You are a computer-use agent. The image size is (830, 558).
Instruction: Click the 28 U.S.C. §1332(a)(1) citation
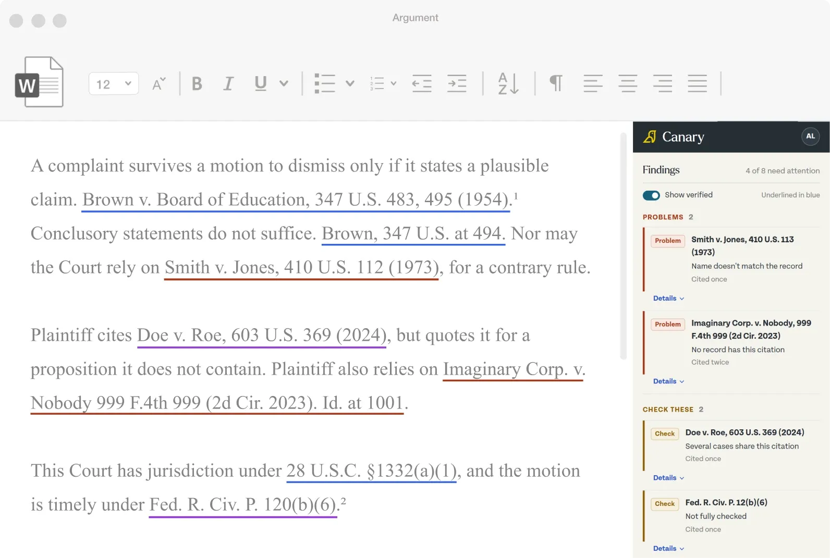coord(371,470)
